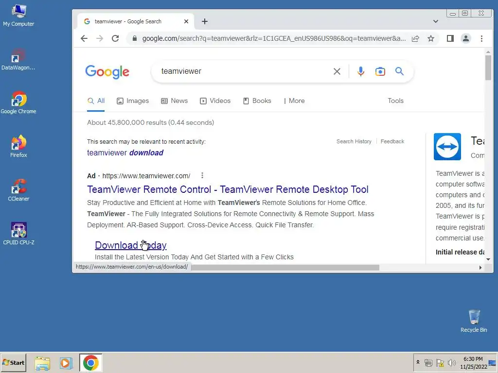Image resolution: width=498 pixels, height=373 pixels.
Task: Submit search with the magnifier icon
Action: tap(399, 71)
